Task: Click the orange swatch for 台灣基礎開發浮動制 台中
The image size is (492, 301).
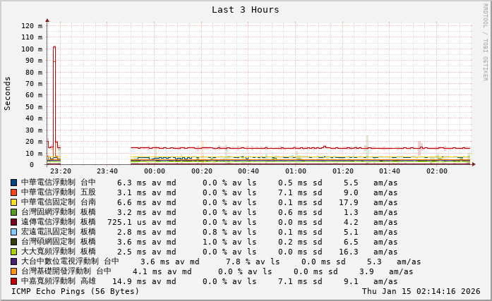Action: click(13, 271)
